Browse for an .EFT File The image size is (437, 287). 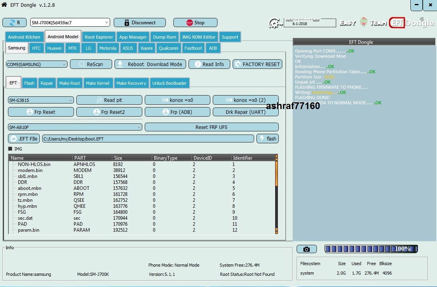[24, 139]
